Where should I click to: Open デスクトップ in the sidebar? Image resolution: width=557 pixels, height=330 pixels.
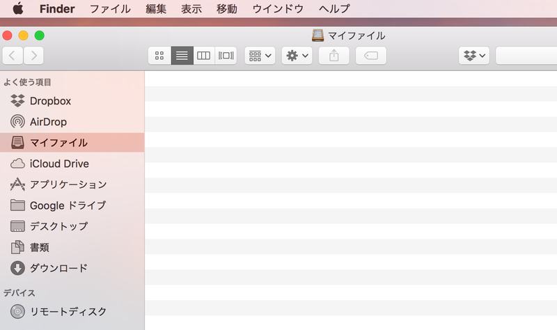coord(72,226)
